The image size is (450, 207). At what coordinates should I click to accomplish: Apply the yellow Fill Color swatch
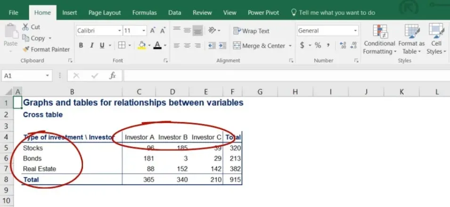(141, 46)
